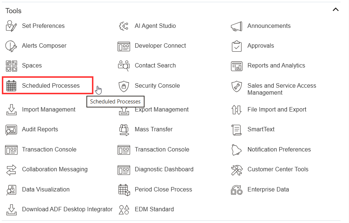Viewport: 349px width, 223px height.
Task: Open the Approvals clipboard icon
Action: pyautogui.click(x=236, y=46)
